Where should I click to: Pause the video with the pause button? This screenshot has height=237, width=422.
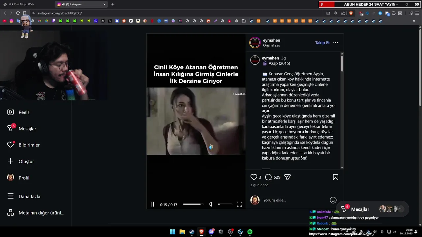pyautogui.click(x=152, y=204)
